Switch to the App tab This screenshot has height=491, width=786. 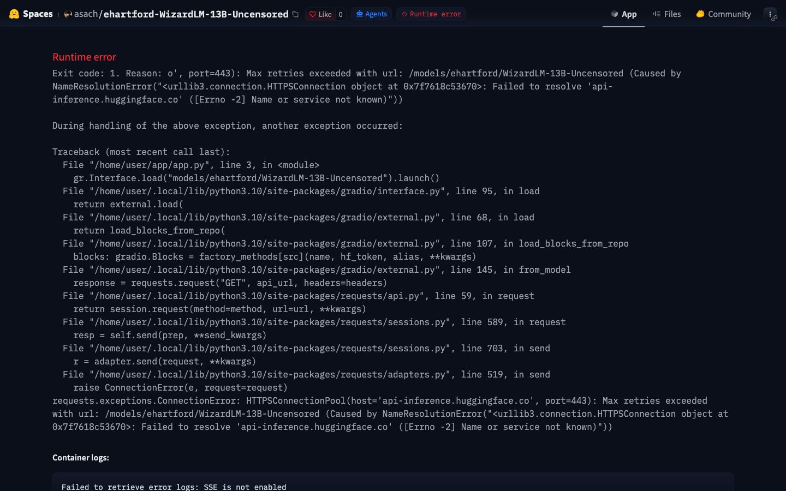point(623,14)
